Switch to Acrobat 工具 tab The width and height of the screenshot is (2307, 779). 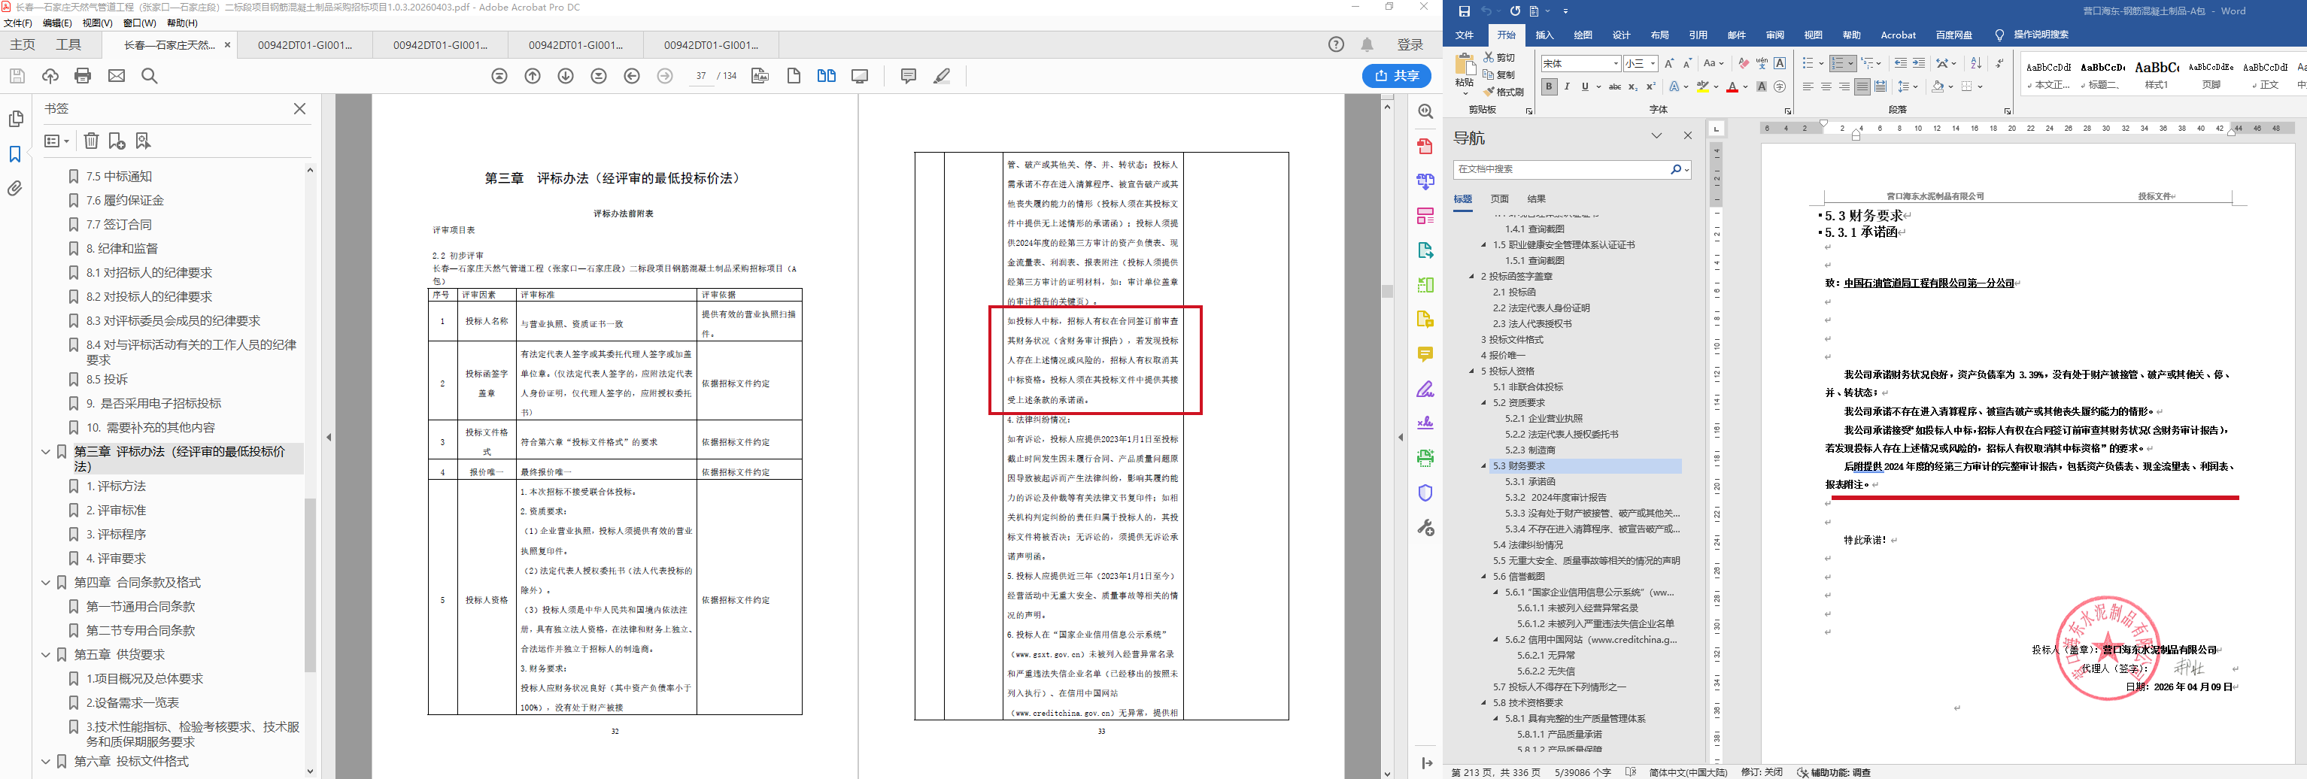tap(68, 45)
